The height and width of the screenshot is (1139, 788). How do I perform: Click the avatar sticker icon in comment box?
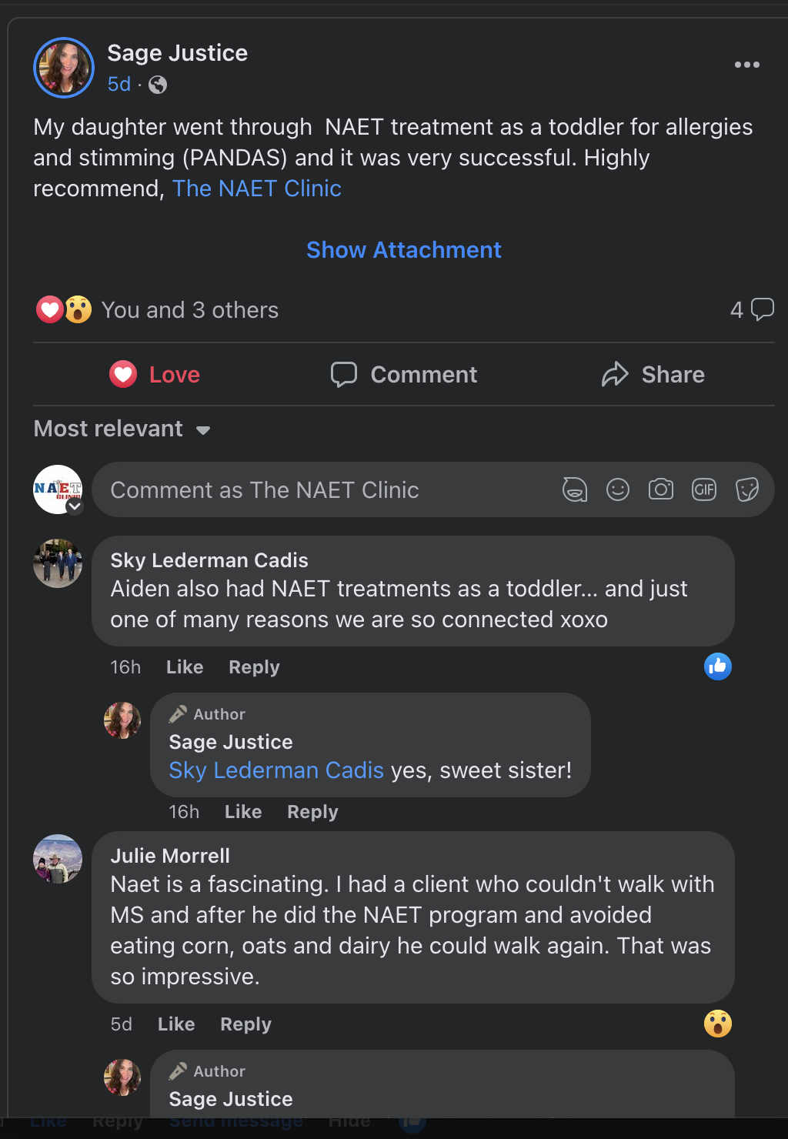click(574, 489)
